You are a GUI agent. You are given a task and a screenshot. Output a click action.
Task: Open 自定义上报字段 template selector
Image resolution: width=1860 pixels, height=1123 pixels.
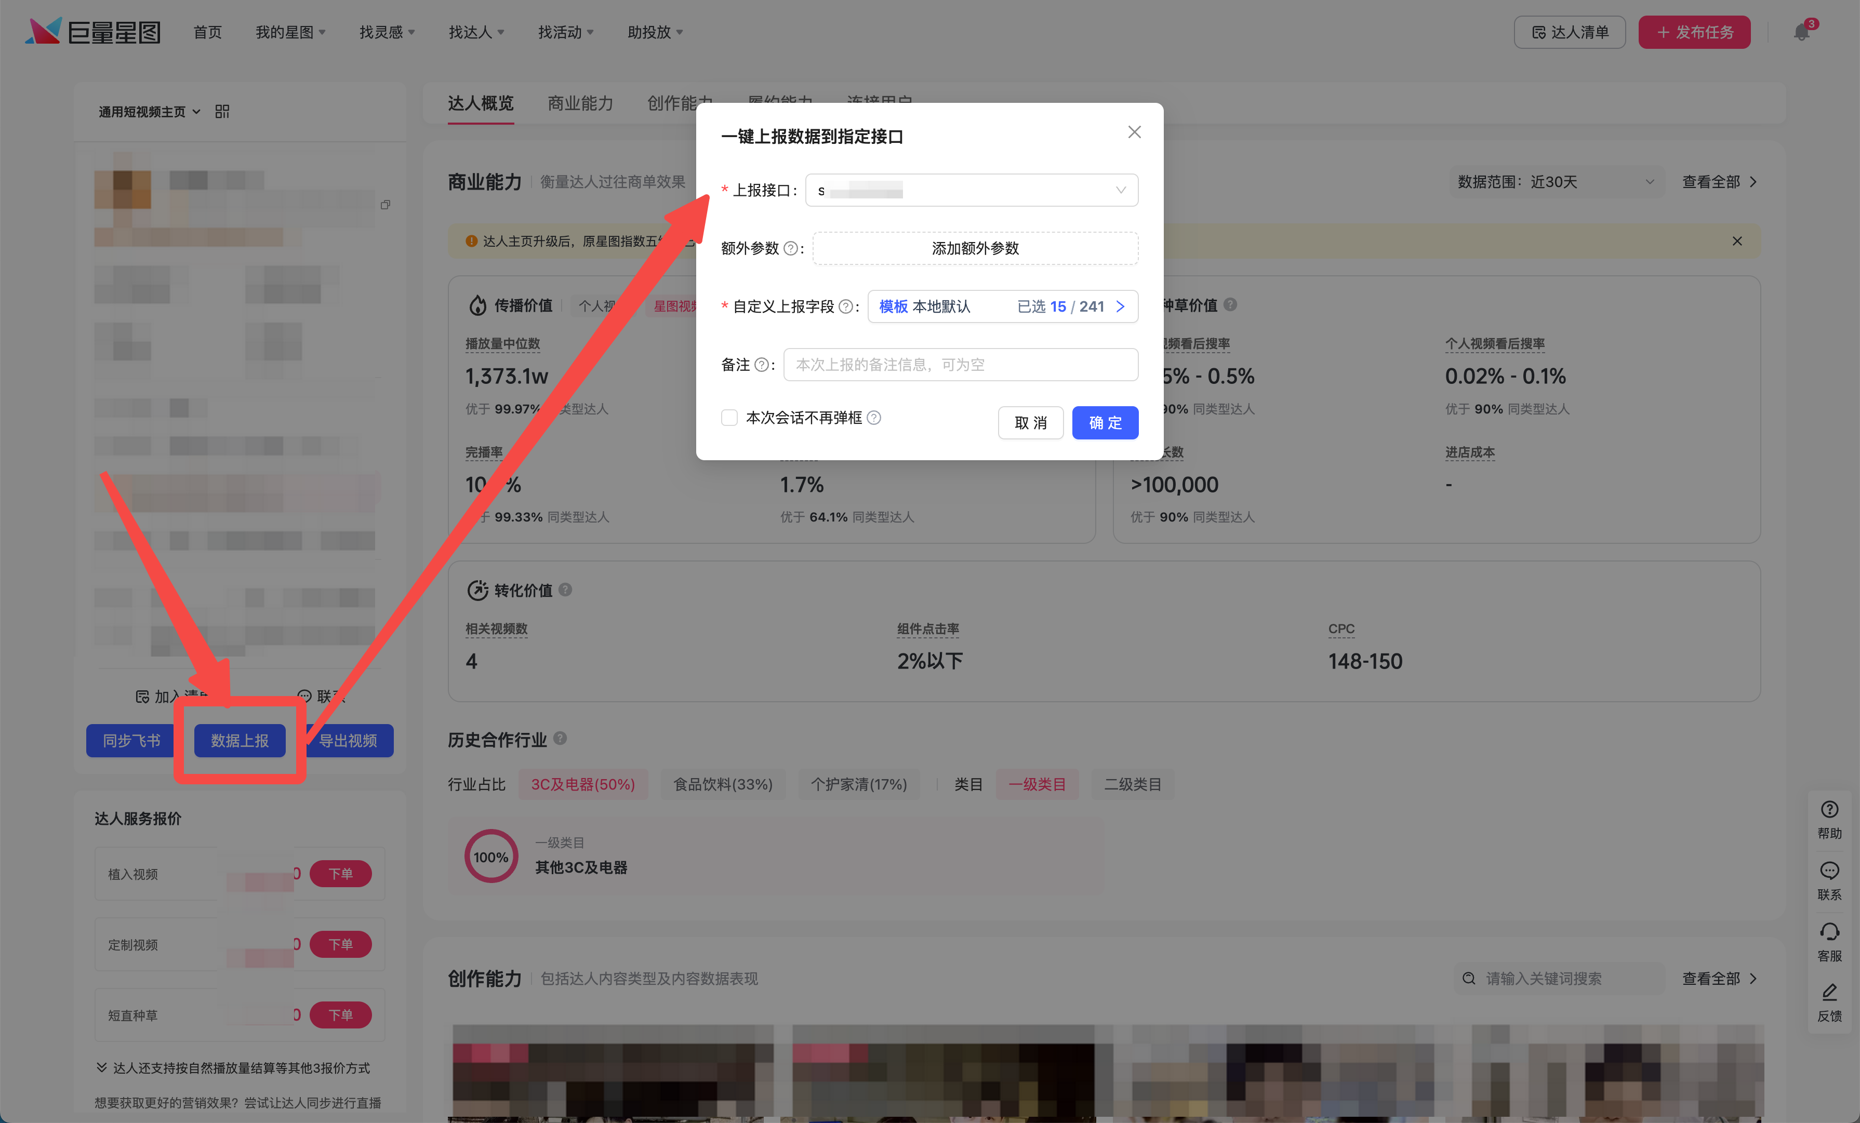(1002, 306)
